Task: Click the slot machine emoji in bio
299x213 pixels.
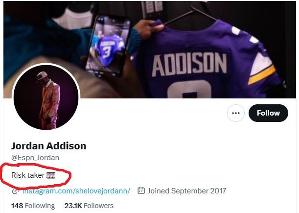Action: click(51, 175)
